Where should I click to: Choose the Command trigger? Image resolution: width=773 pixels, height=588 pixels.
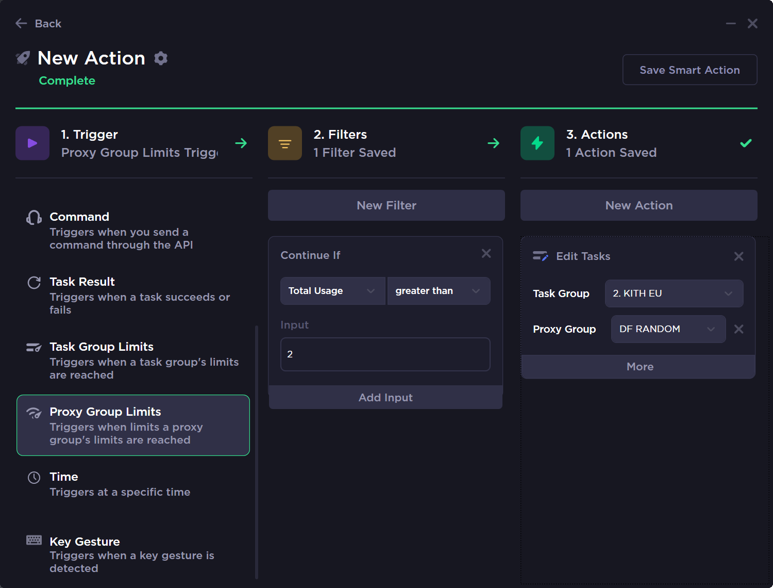(x=133, y=231)
